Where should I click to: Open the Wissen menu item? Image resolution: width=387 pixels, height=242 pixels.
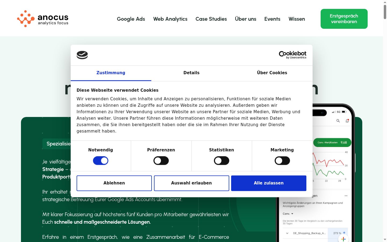297,19
